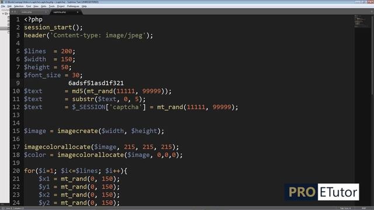The height and width of the screenshot is (210, 374).
Task: Click '$x2' on line 23
Action: tap(44, 195)
